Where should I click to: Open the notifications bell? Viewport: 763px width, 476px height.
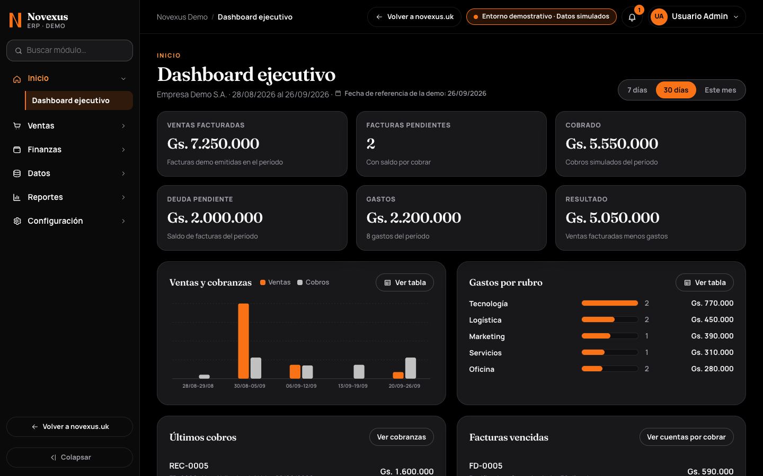pyautogui.click(x=632, y=17)
